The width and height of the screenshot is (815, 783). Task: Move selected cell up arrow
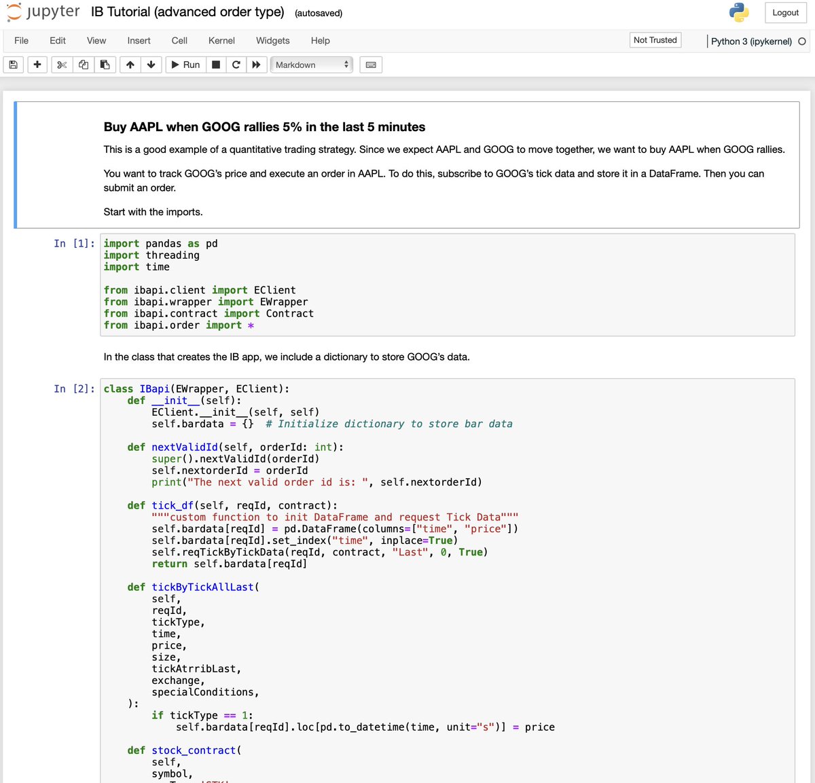point(130,65)
